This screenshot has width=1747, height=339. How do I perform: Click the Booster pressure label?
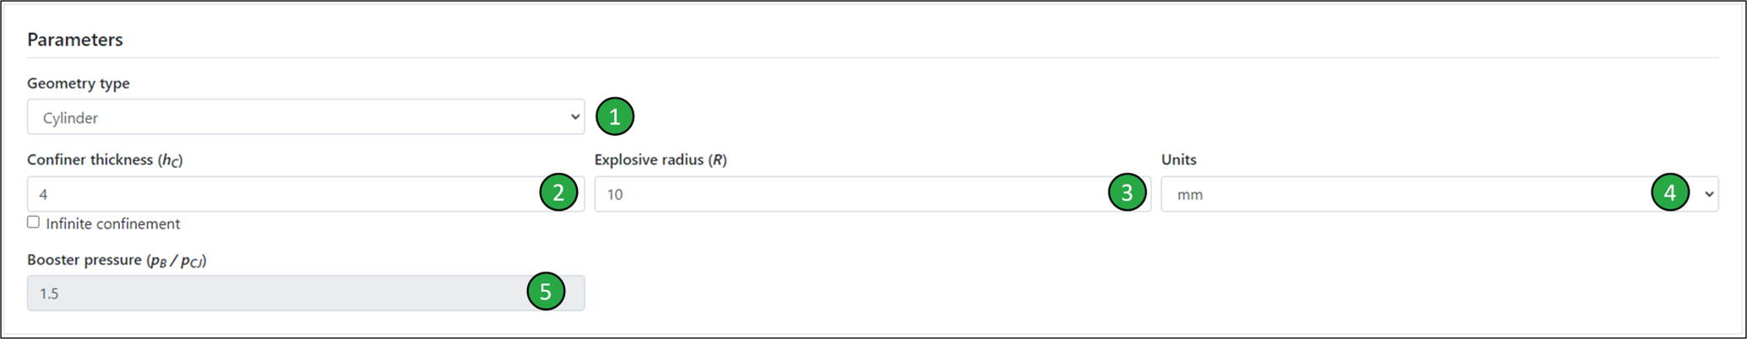click(117, 260)
